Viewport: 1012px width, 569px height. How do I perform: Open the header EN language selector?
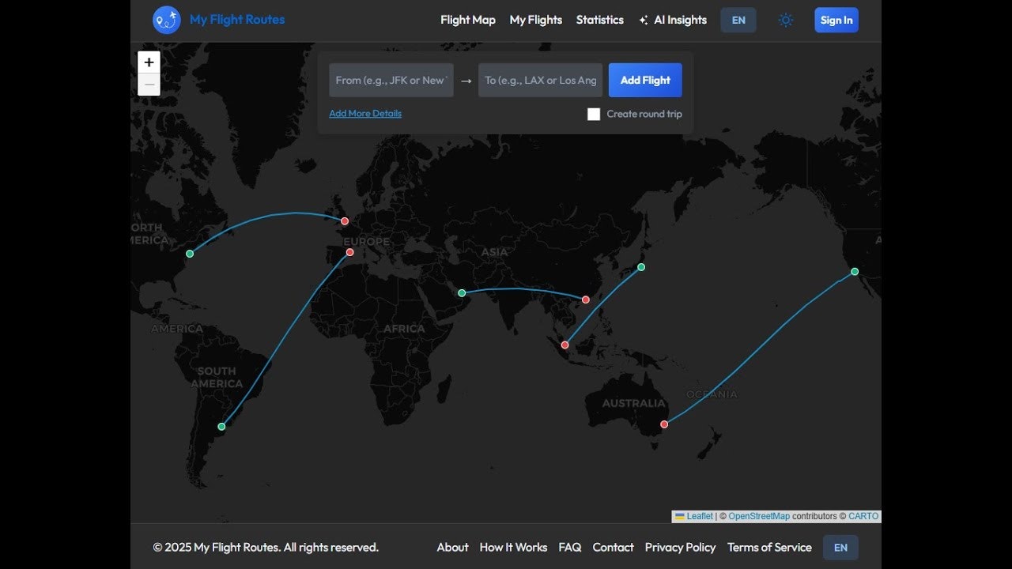click(738, 20)
